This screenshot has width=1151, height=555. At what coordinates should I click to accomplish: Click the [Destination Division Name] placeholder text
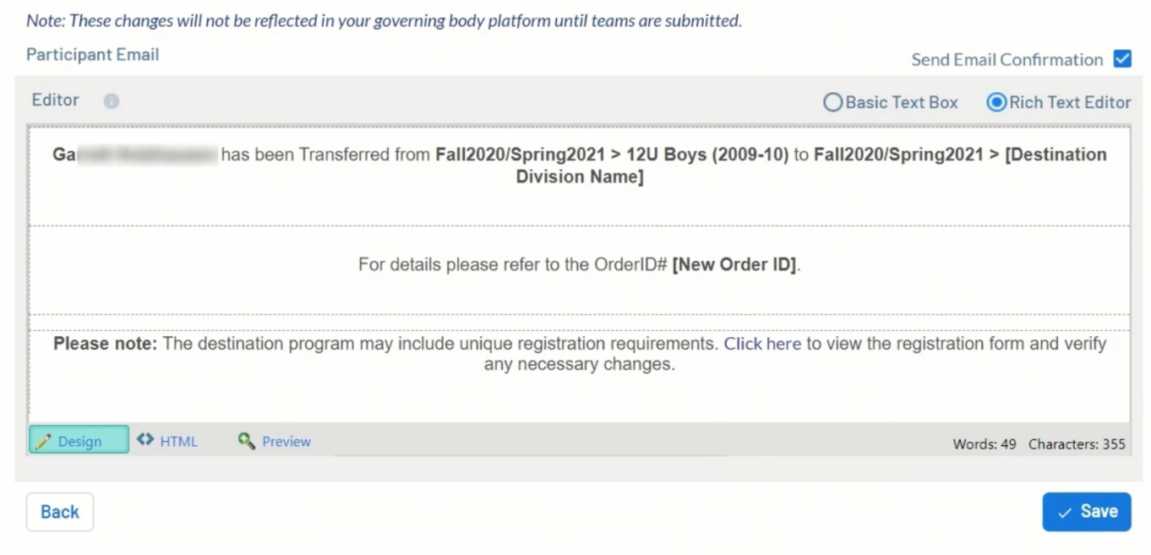point(580,177)
